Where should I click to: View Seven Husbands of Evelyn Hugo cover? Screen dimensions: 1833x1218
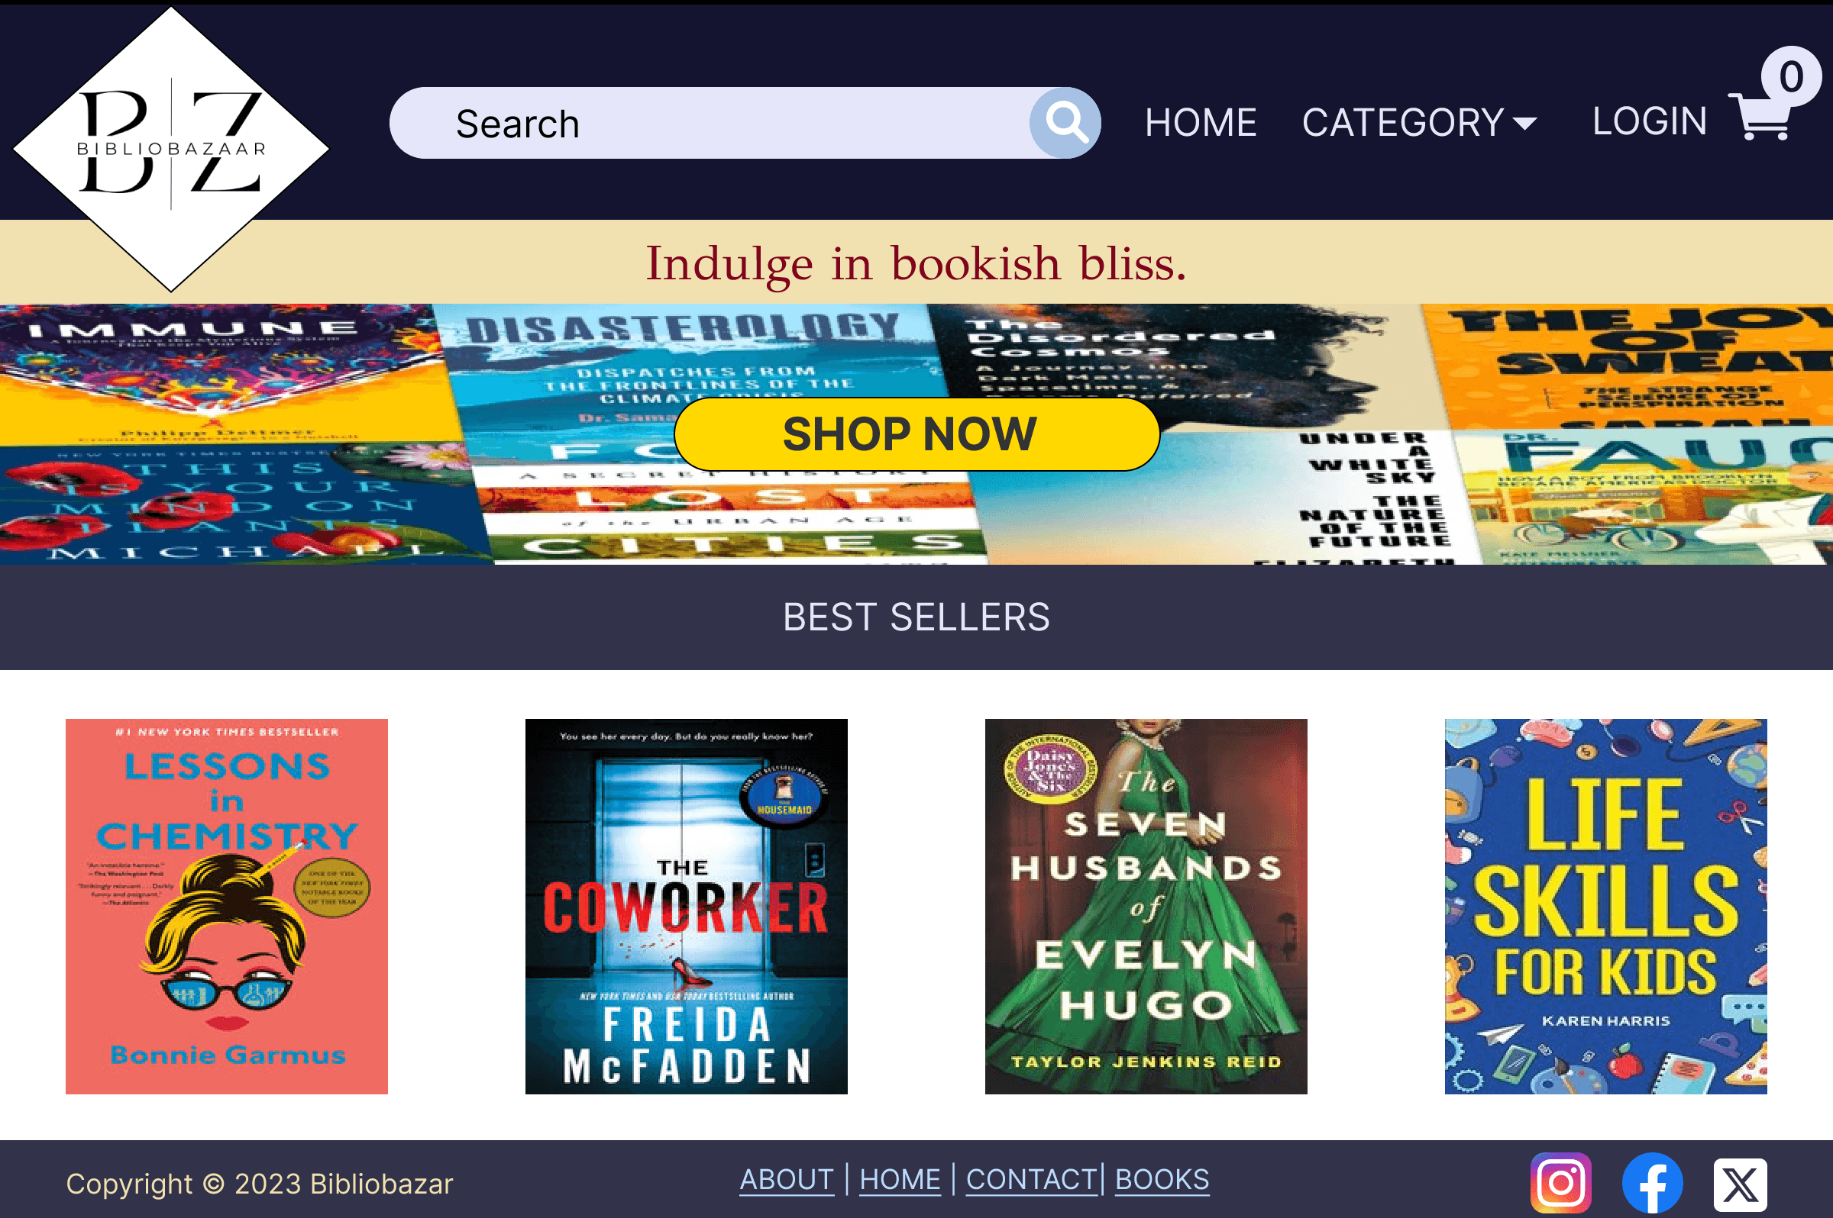1145,906
